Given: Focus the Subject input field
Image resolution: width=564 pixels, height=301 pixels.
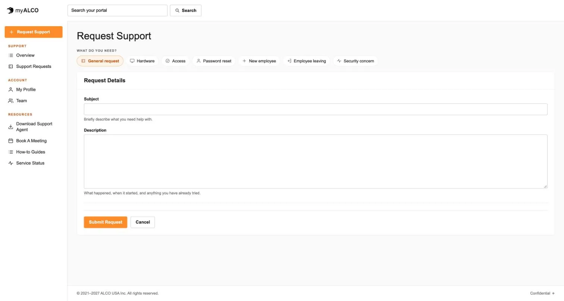Looking at the screenshot, I should (316, 109).
